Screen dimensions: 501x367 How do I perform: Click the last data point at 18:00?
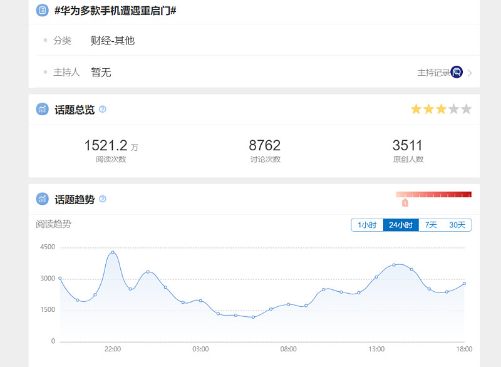(x=464, y=283)
